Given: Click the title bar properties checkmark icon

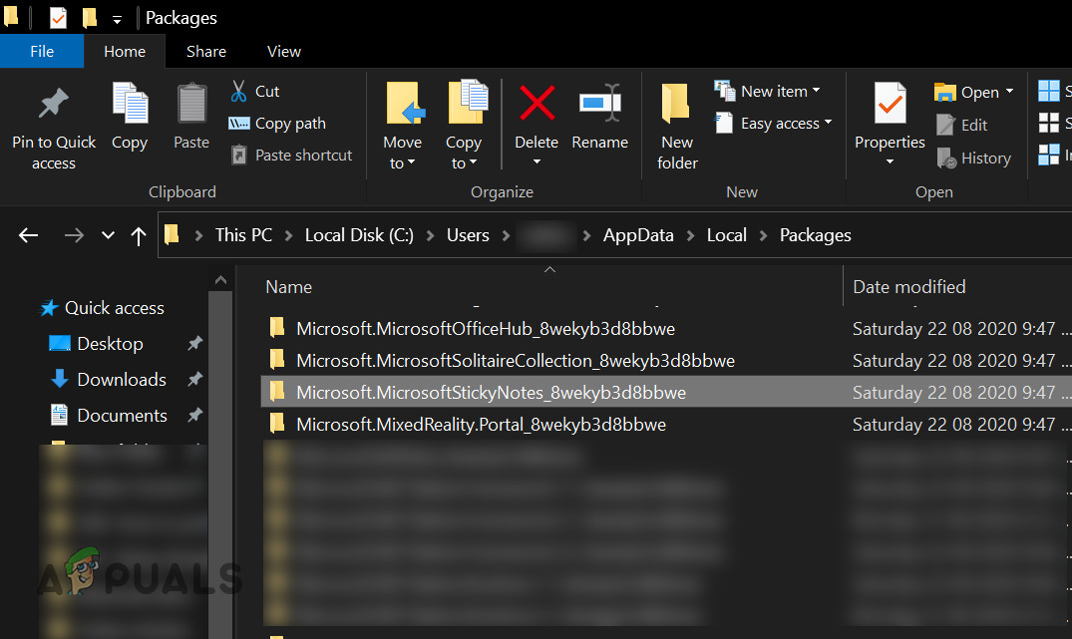Looking at the screenshot, I should coord(58,18).
